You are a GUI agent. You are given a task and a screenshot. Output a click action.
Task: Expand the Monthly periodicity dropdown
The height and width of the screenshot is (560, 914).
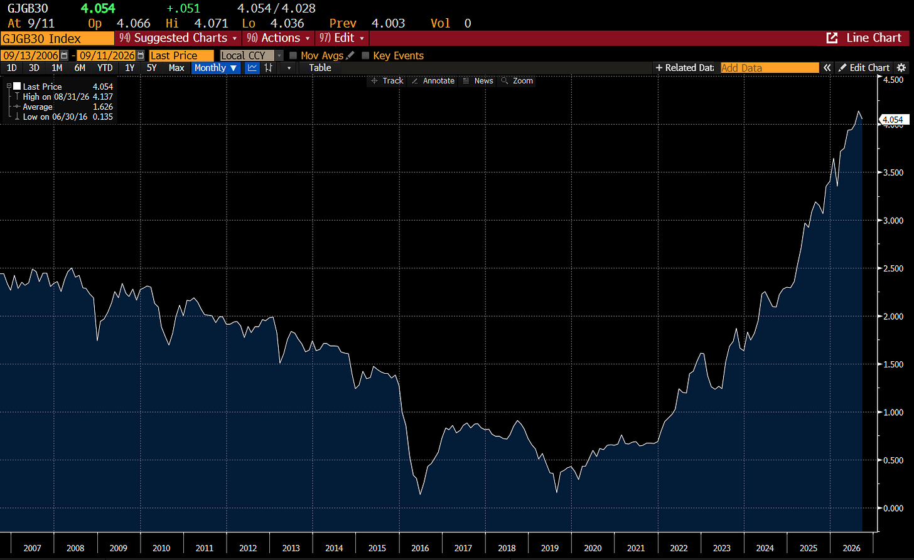pos(216,68)
